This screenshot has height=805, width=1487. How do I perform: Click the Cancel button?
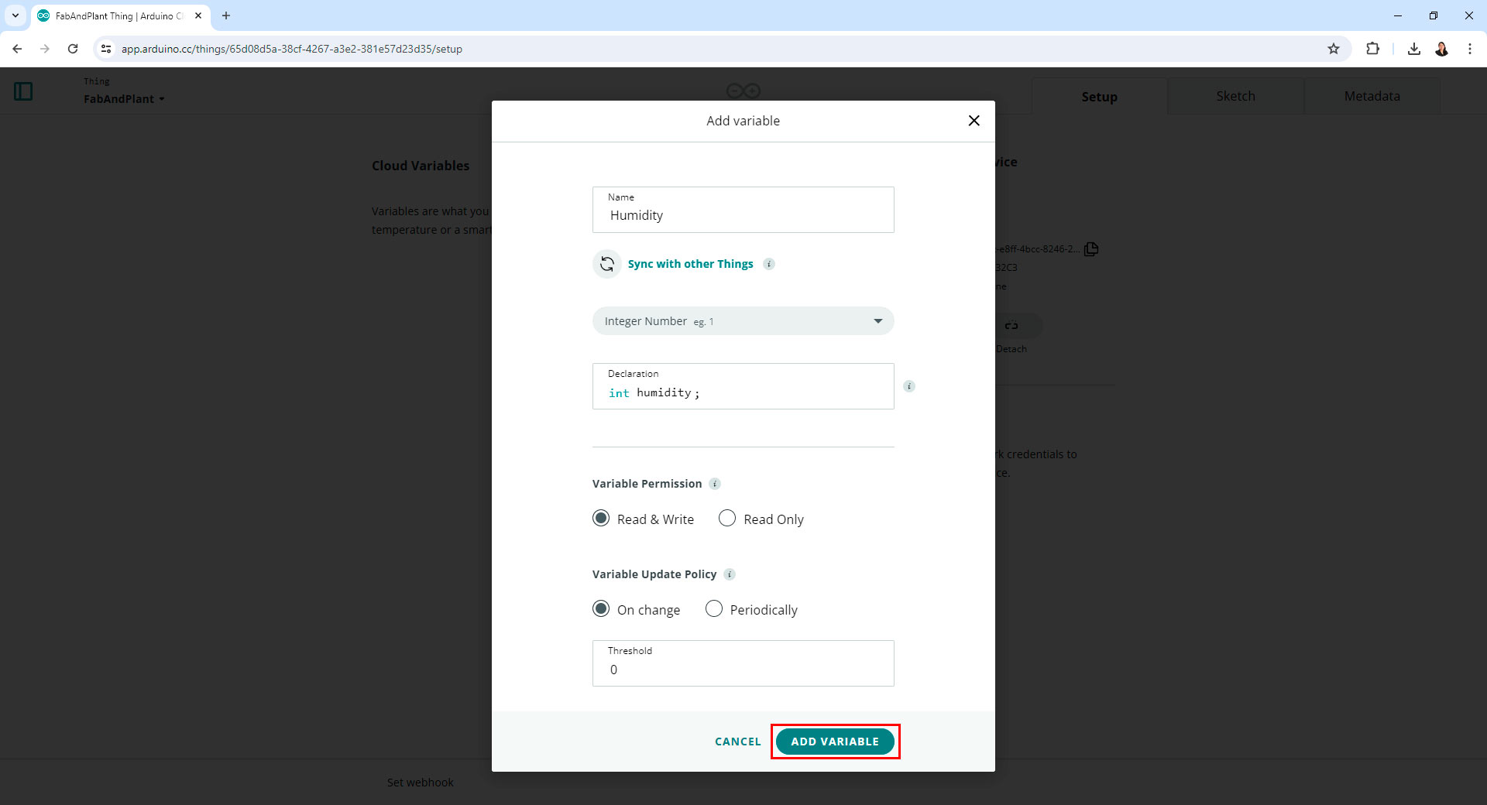737,742
